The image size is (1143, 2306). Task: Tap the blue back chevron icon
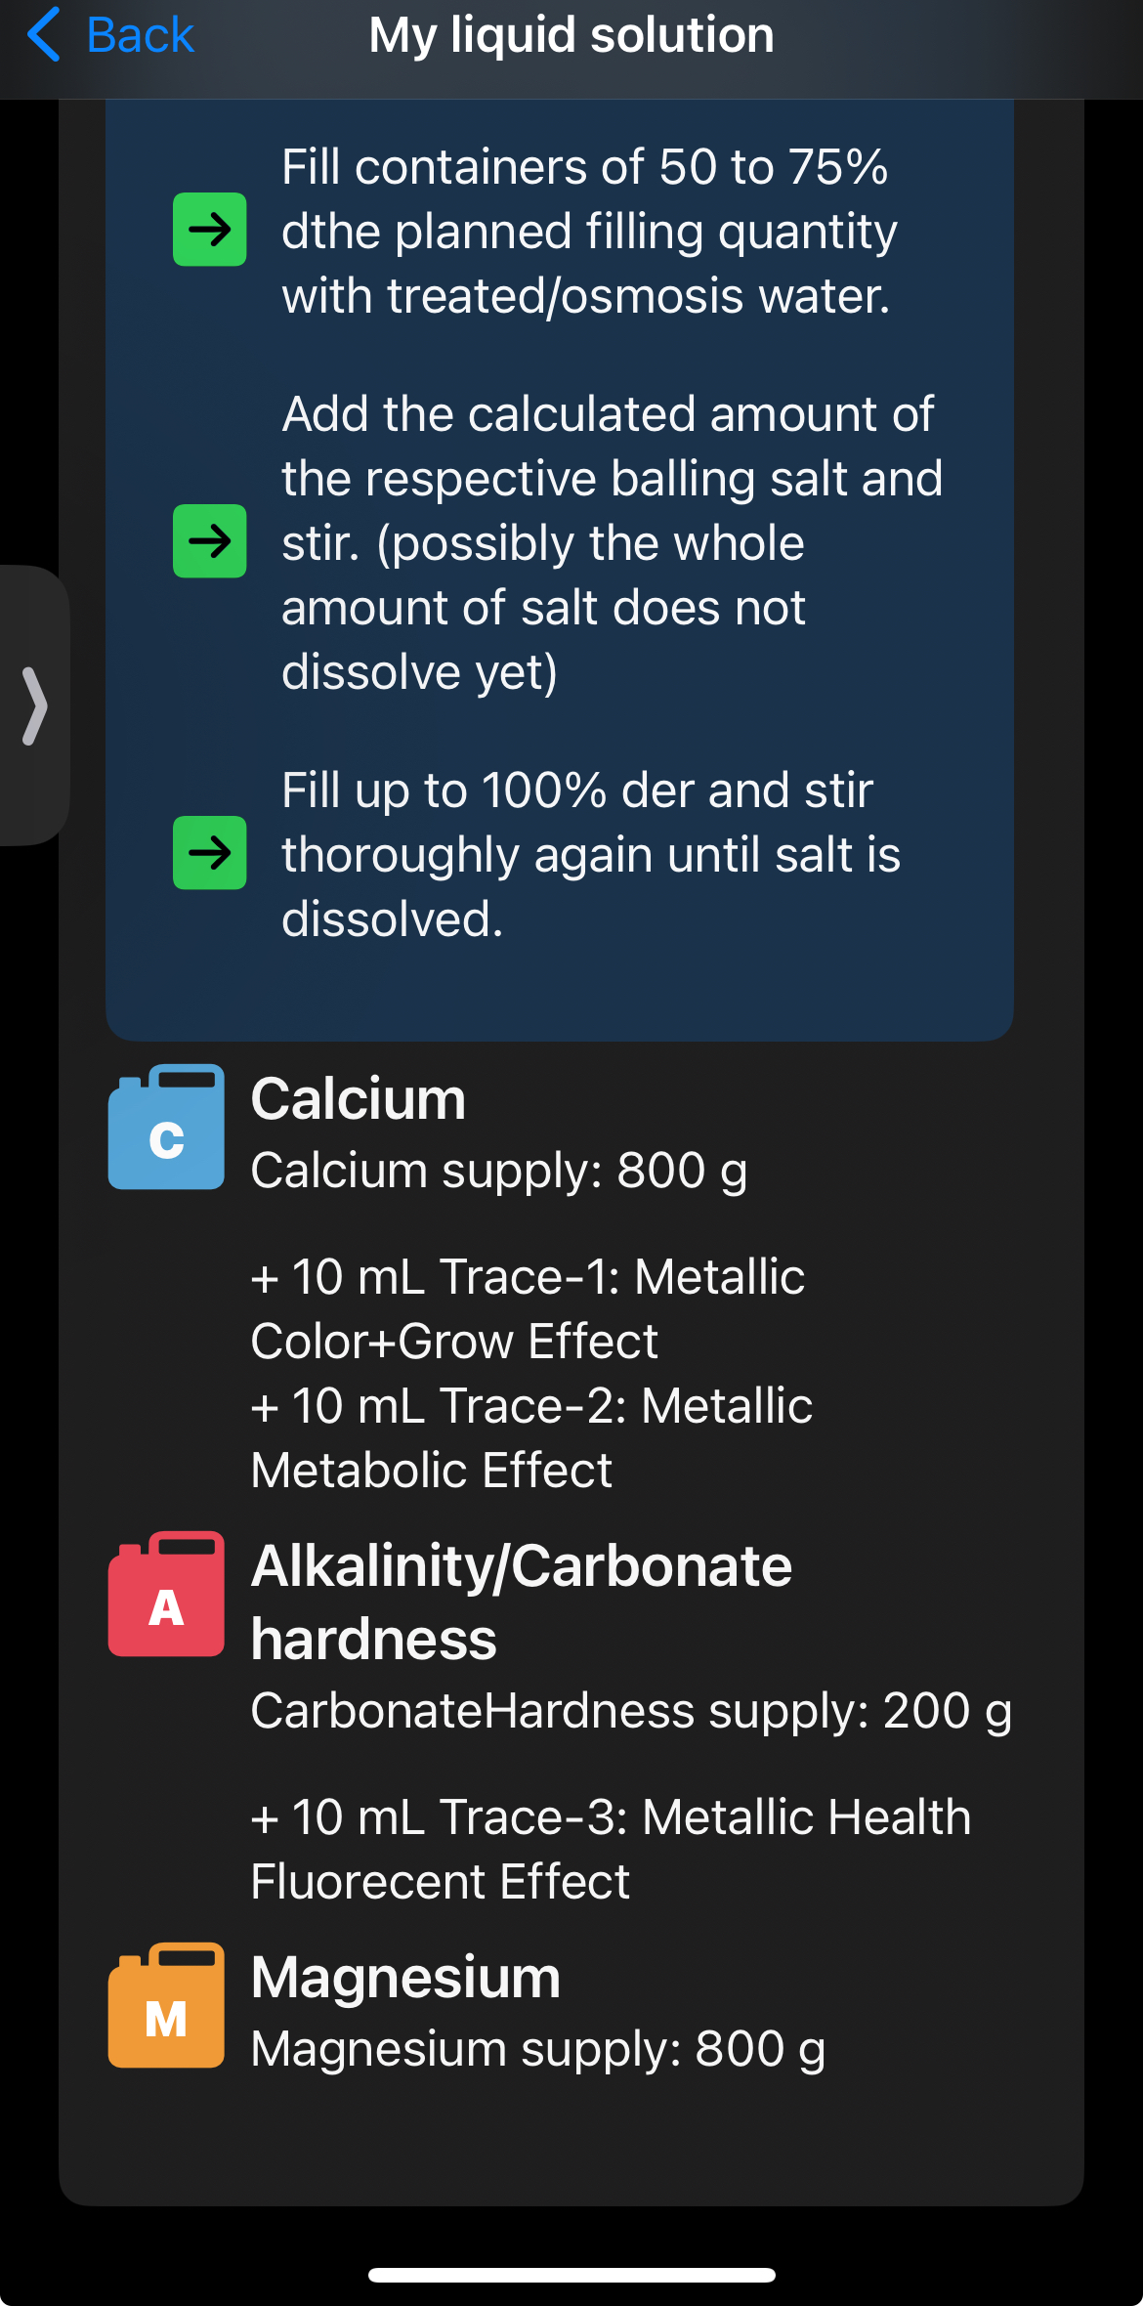click(44, 35)
